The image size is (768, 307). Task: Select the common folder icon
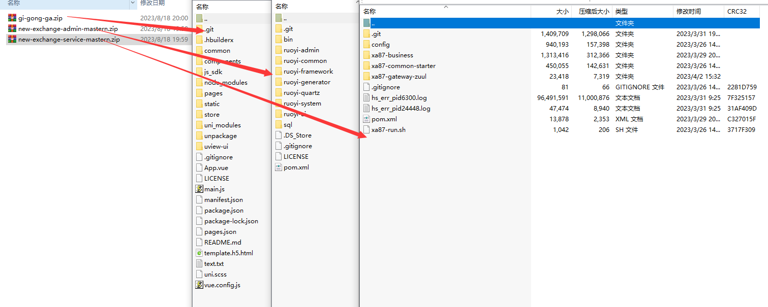[199, 50]
